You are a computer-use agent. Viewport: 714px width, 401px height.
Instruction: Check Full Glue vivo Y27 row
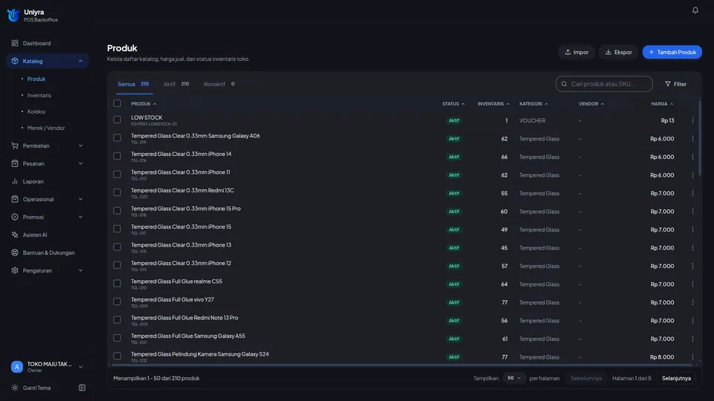117,301
